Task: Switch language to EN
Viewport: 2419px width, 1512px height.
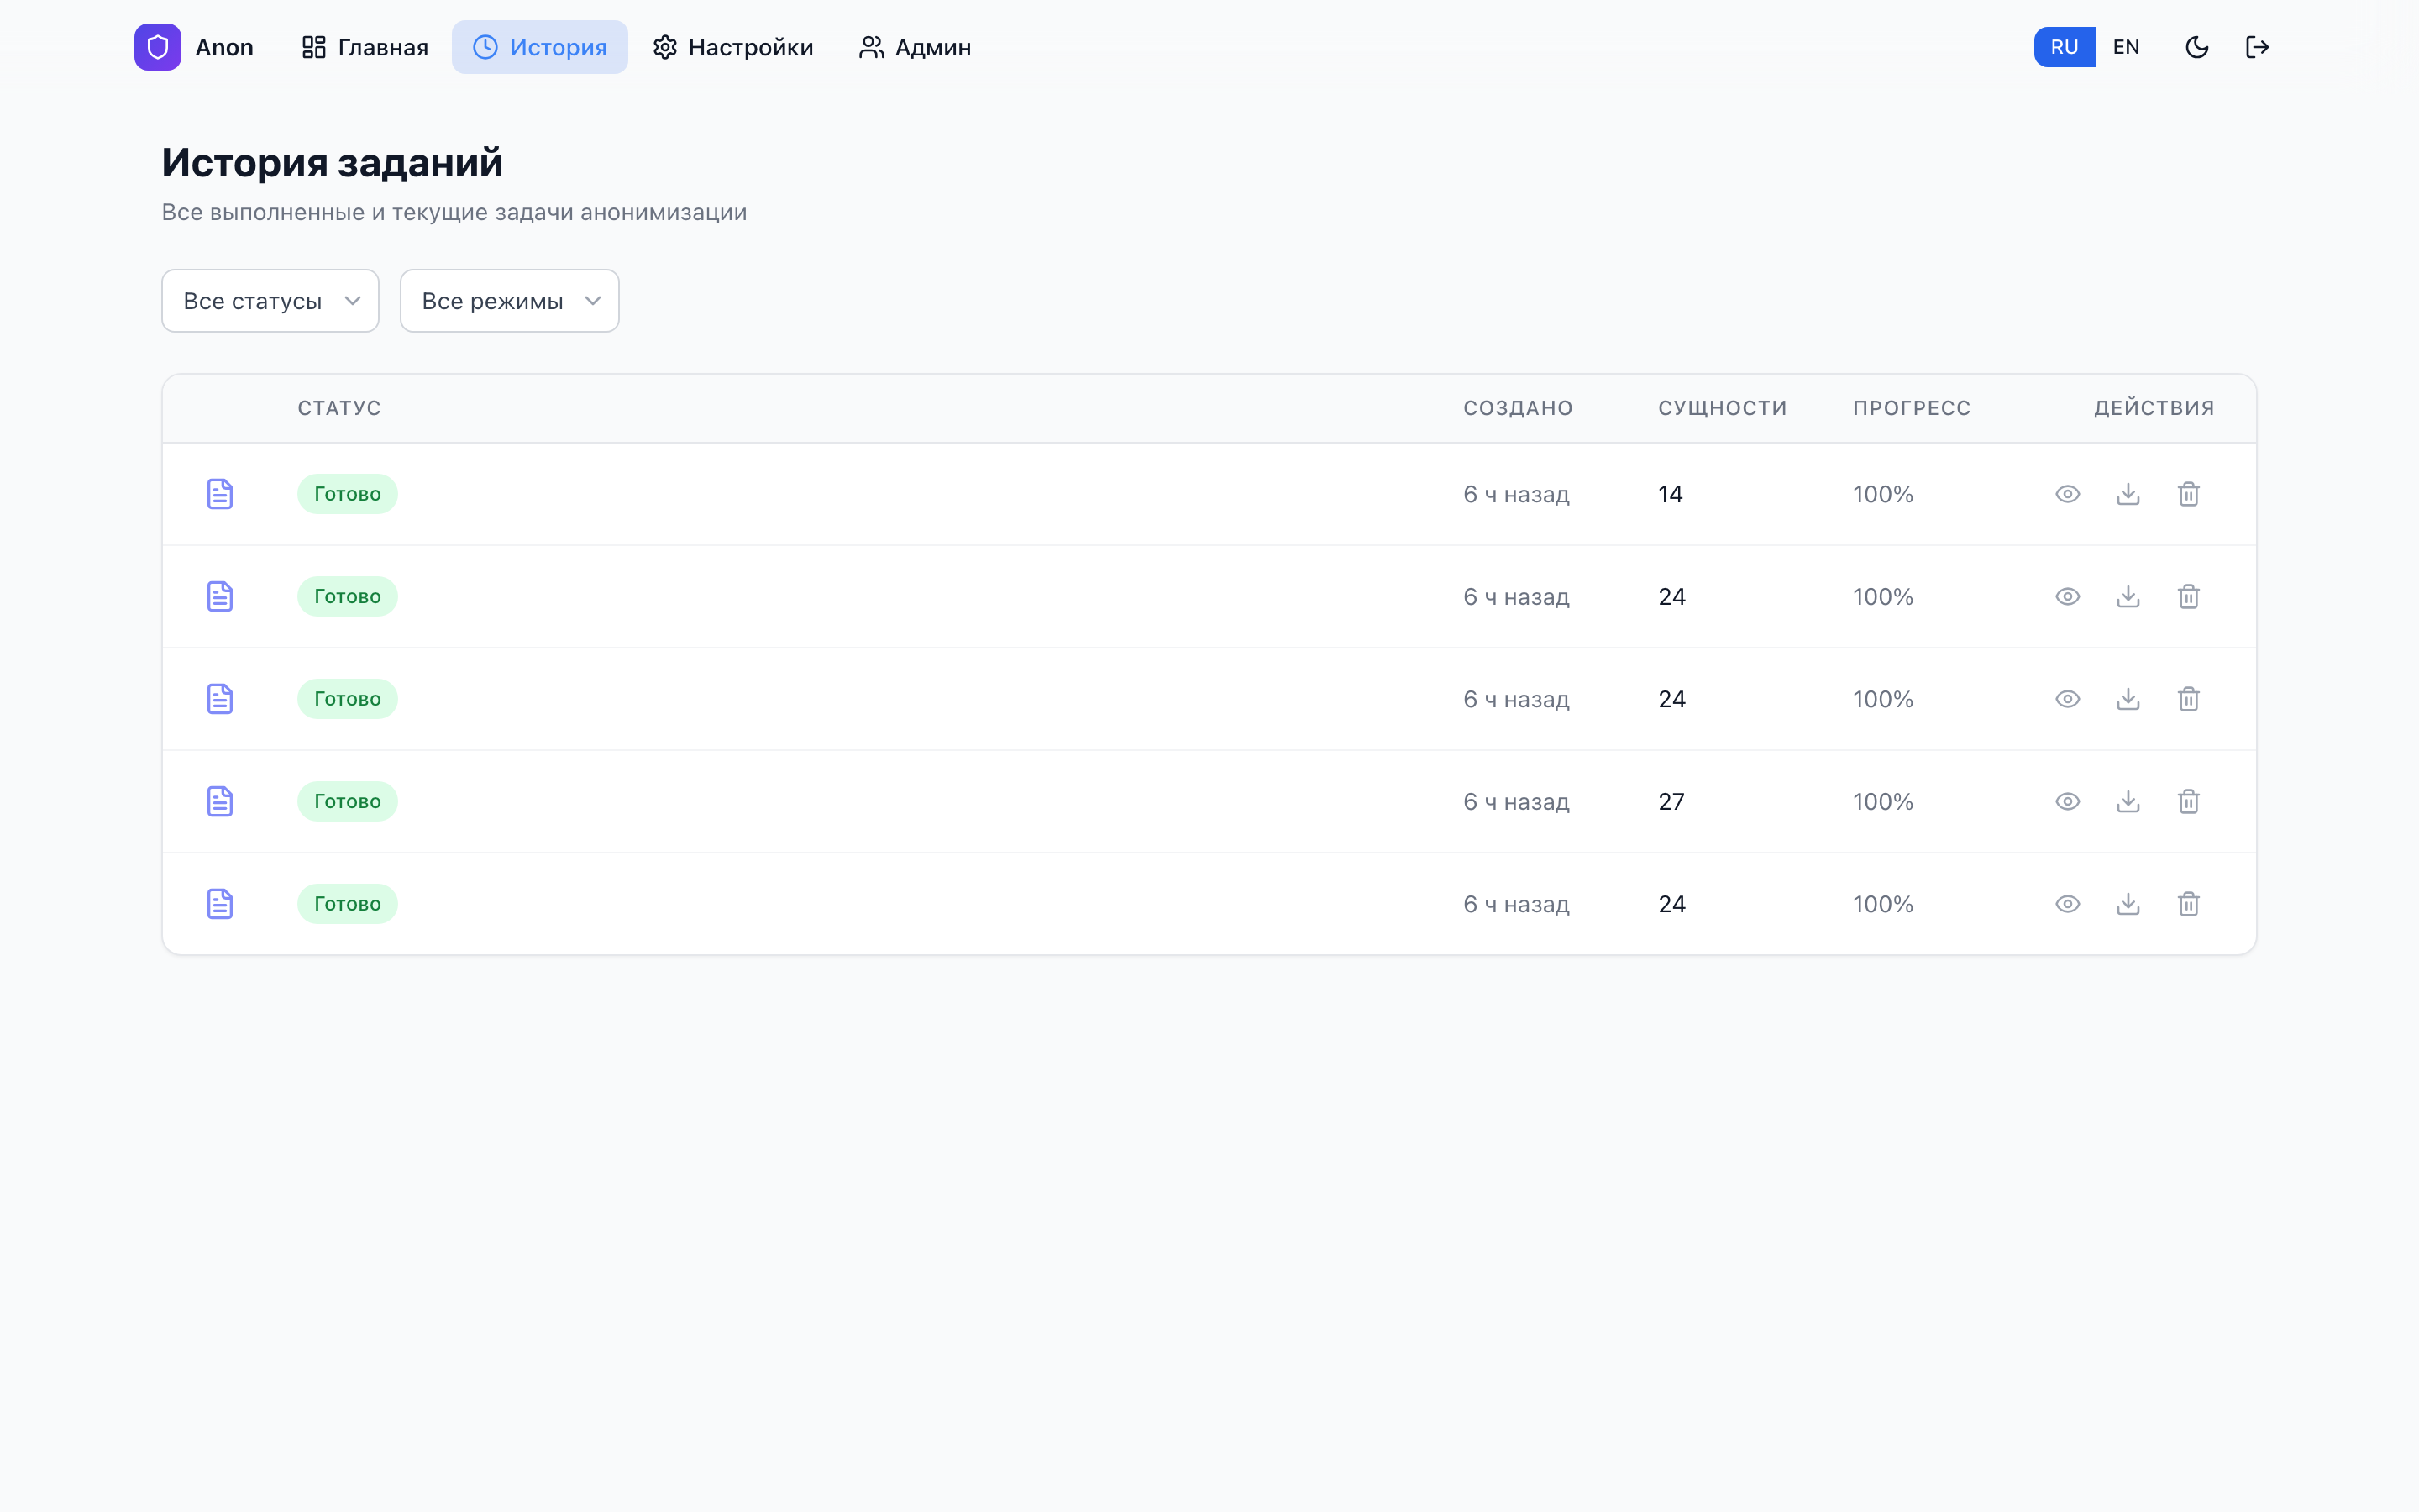Action: tap(2126, 47)
